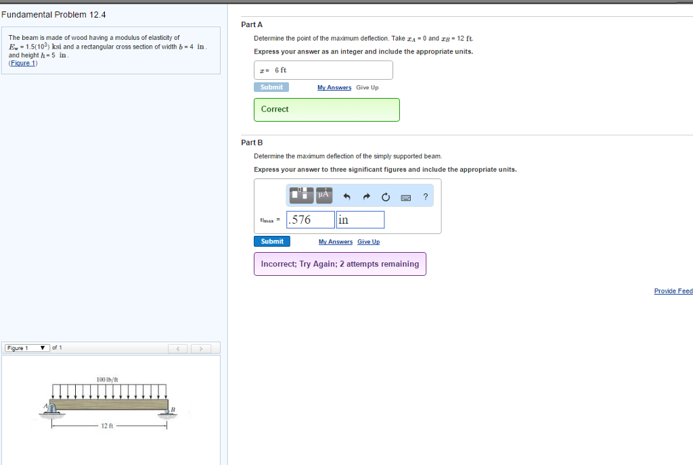This screenshot has height=465, width=693.
Task: Click Give Up link in Part B
Action: point(368,242)
